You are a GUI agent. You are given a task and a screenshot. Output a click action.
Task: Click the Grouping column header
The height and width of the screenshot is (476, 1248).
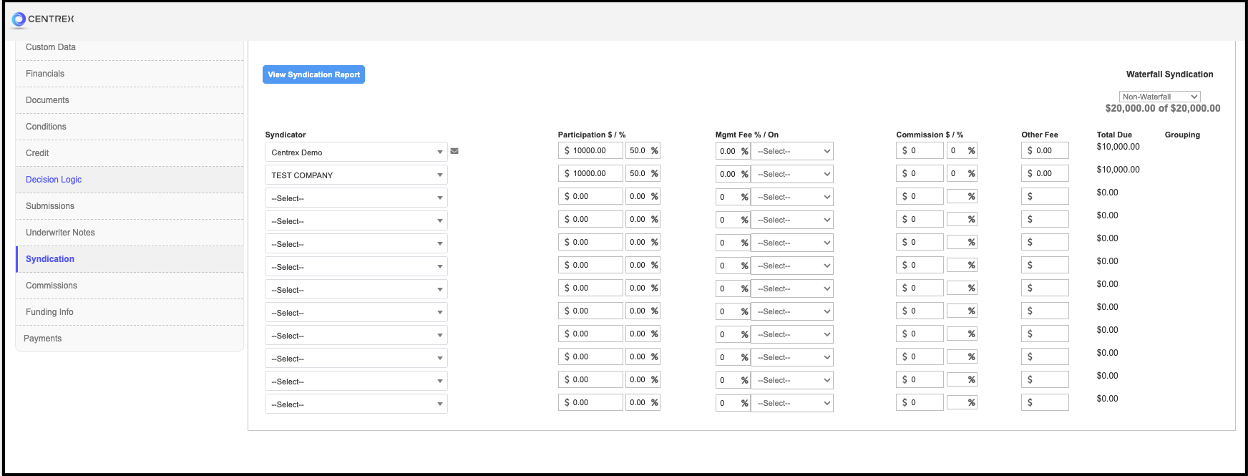1182,135
